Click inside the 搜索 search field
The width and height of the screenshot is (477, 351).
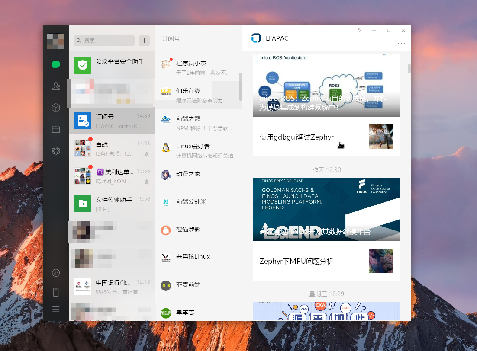(104, 40)
